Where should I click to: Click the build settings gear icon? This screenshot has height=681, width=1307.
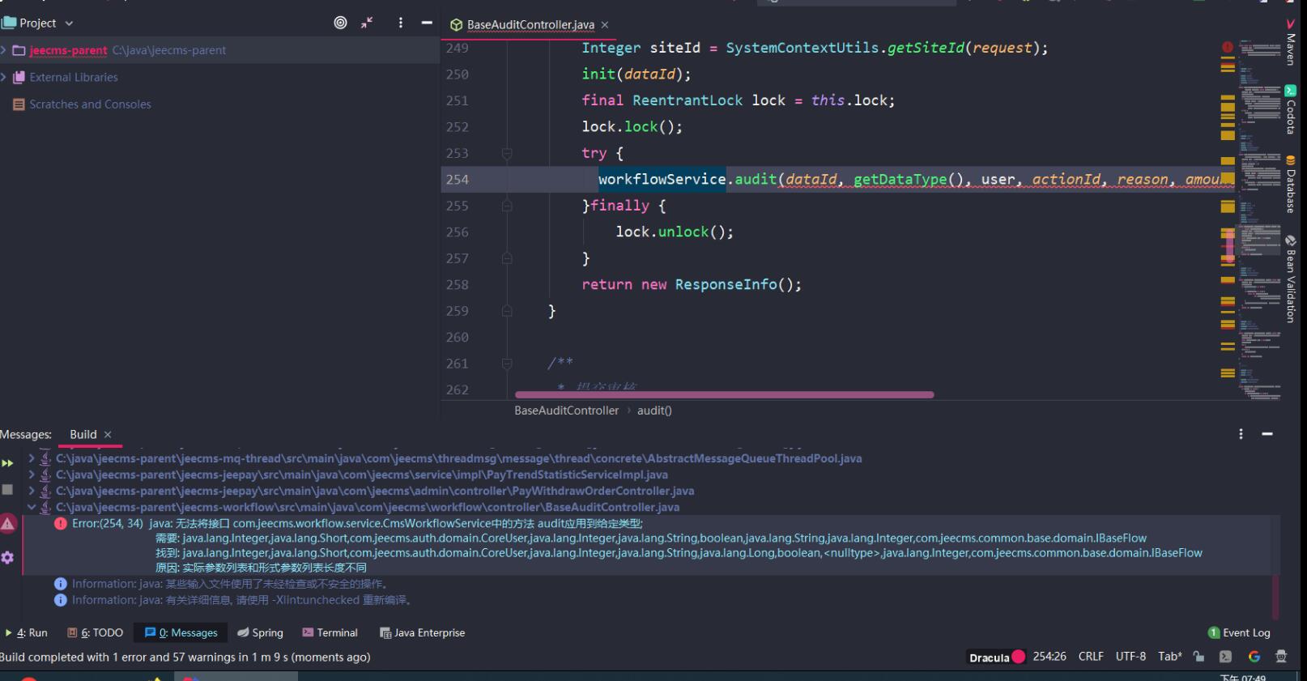tap(7, 557)
